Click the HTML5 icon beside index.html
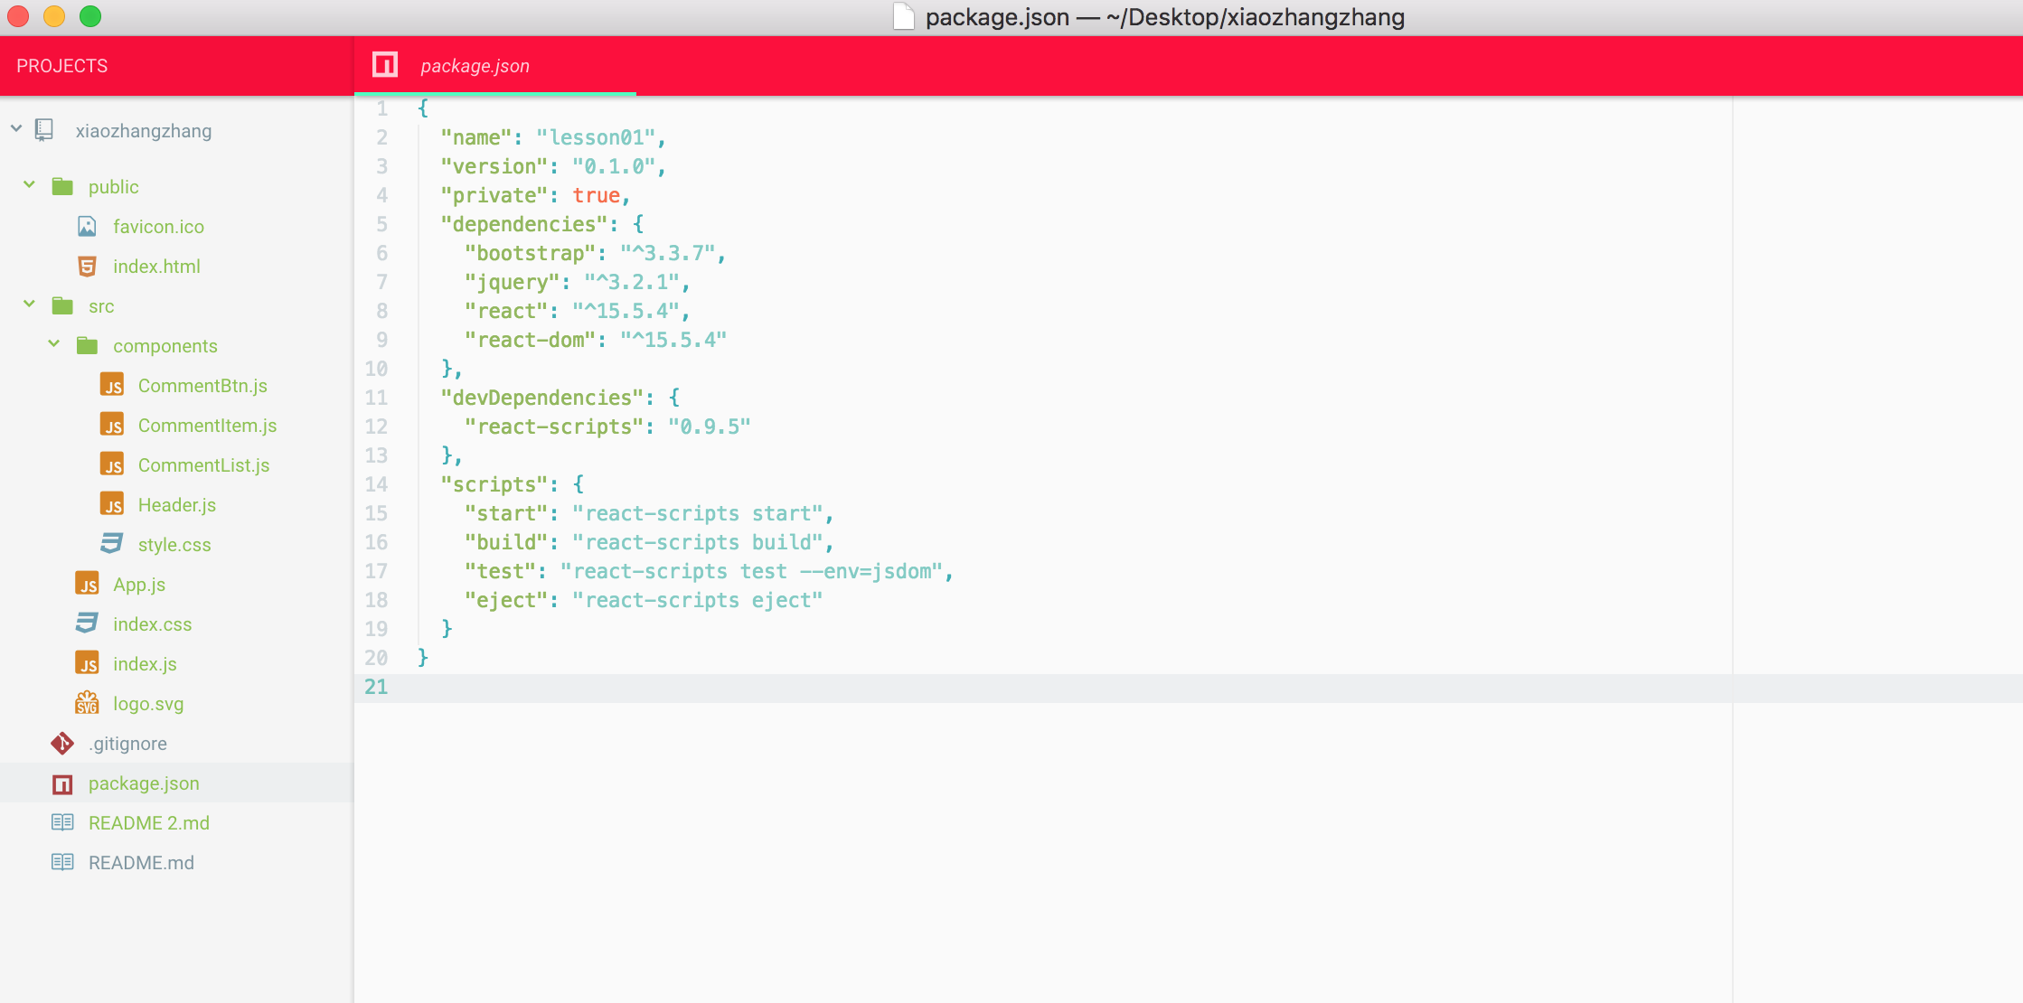The width and height of the screenshot is (2023, 1003). coord(87,267)
